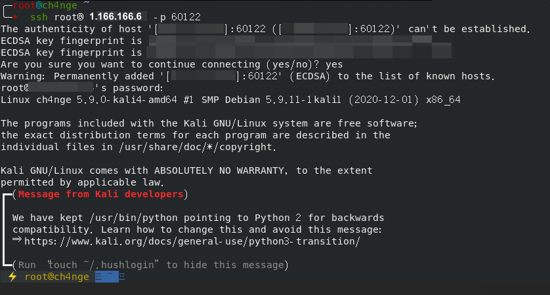Click the arrow before the Kali docs URL
550x295 pixels.
[x=18, y=241]
